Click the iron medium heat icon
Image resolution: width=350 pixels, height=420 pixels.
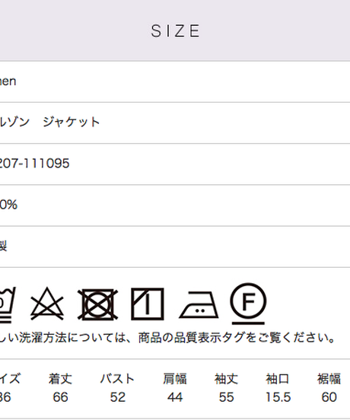click(x=199, y=305)
